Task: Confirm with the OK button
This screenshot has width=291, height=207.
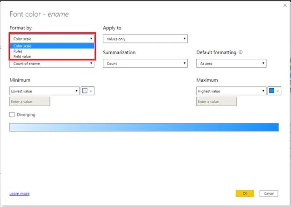Action: (x=245, y=193)
